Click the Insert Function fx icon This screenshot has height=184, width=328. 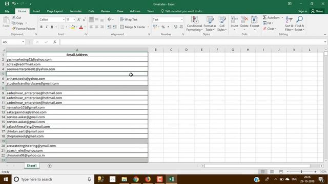pyautogui.click(x=55, y=42)
